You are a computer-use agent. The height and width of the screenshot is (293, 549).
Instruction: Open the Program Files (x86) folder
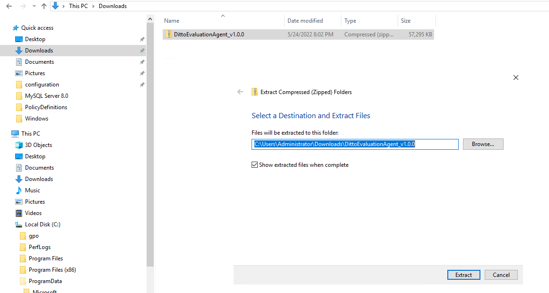point(52,270)
